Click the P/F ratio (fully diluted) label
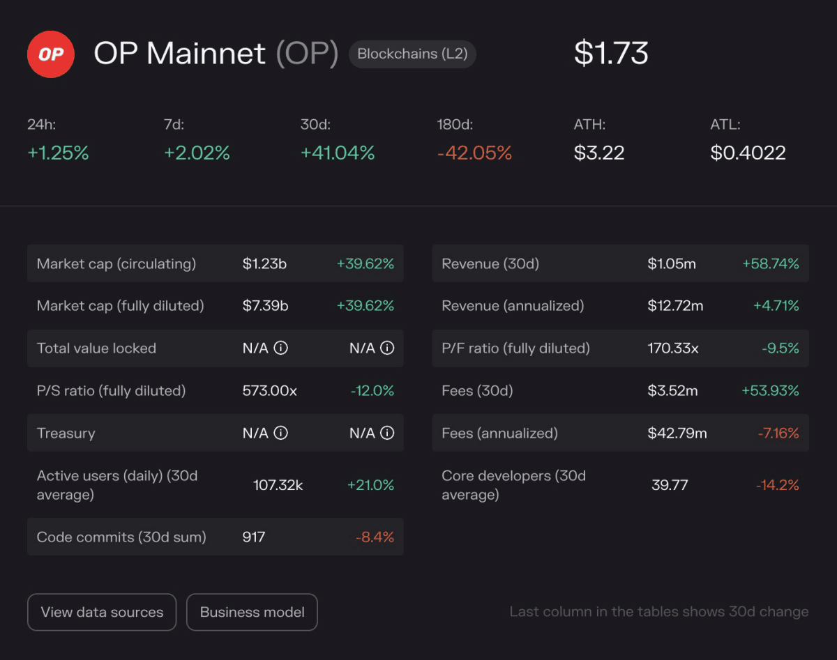This screenshot has height=660, width=837. pyautogui.click(x=515, y=348)
